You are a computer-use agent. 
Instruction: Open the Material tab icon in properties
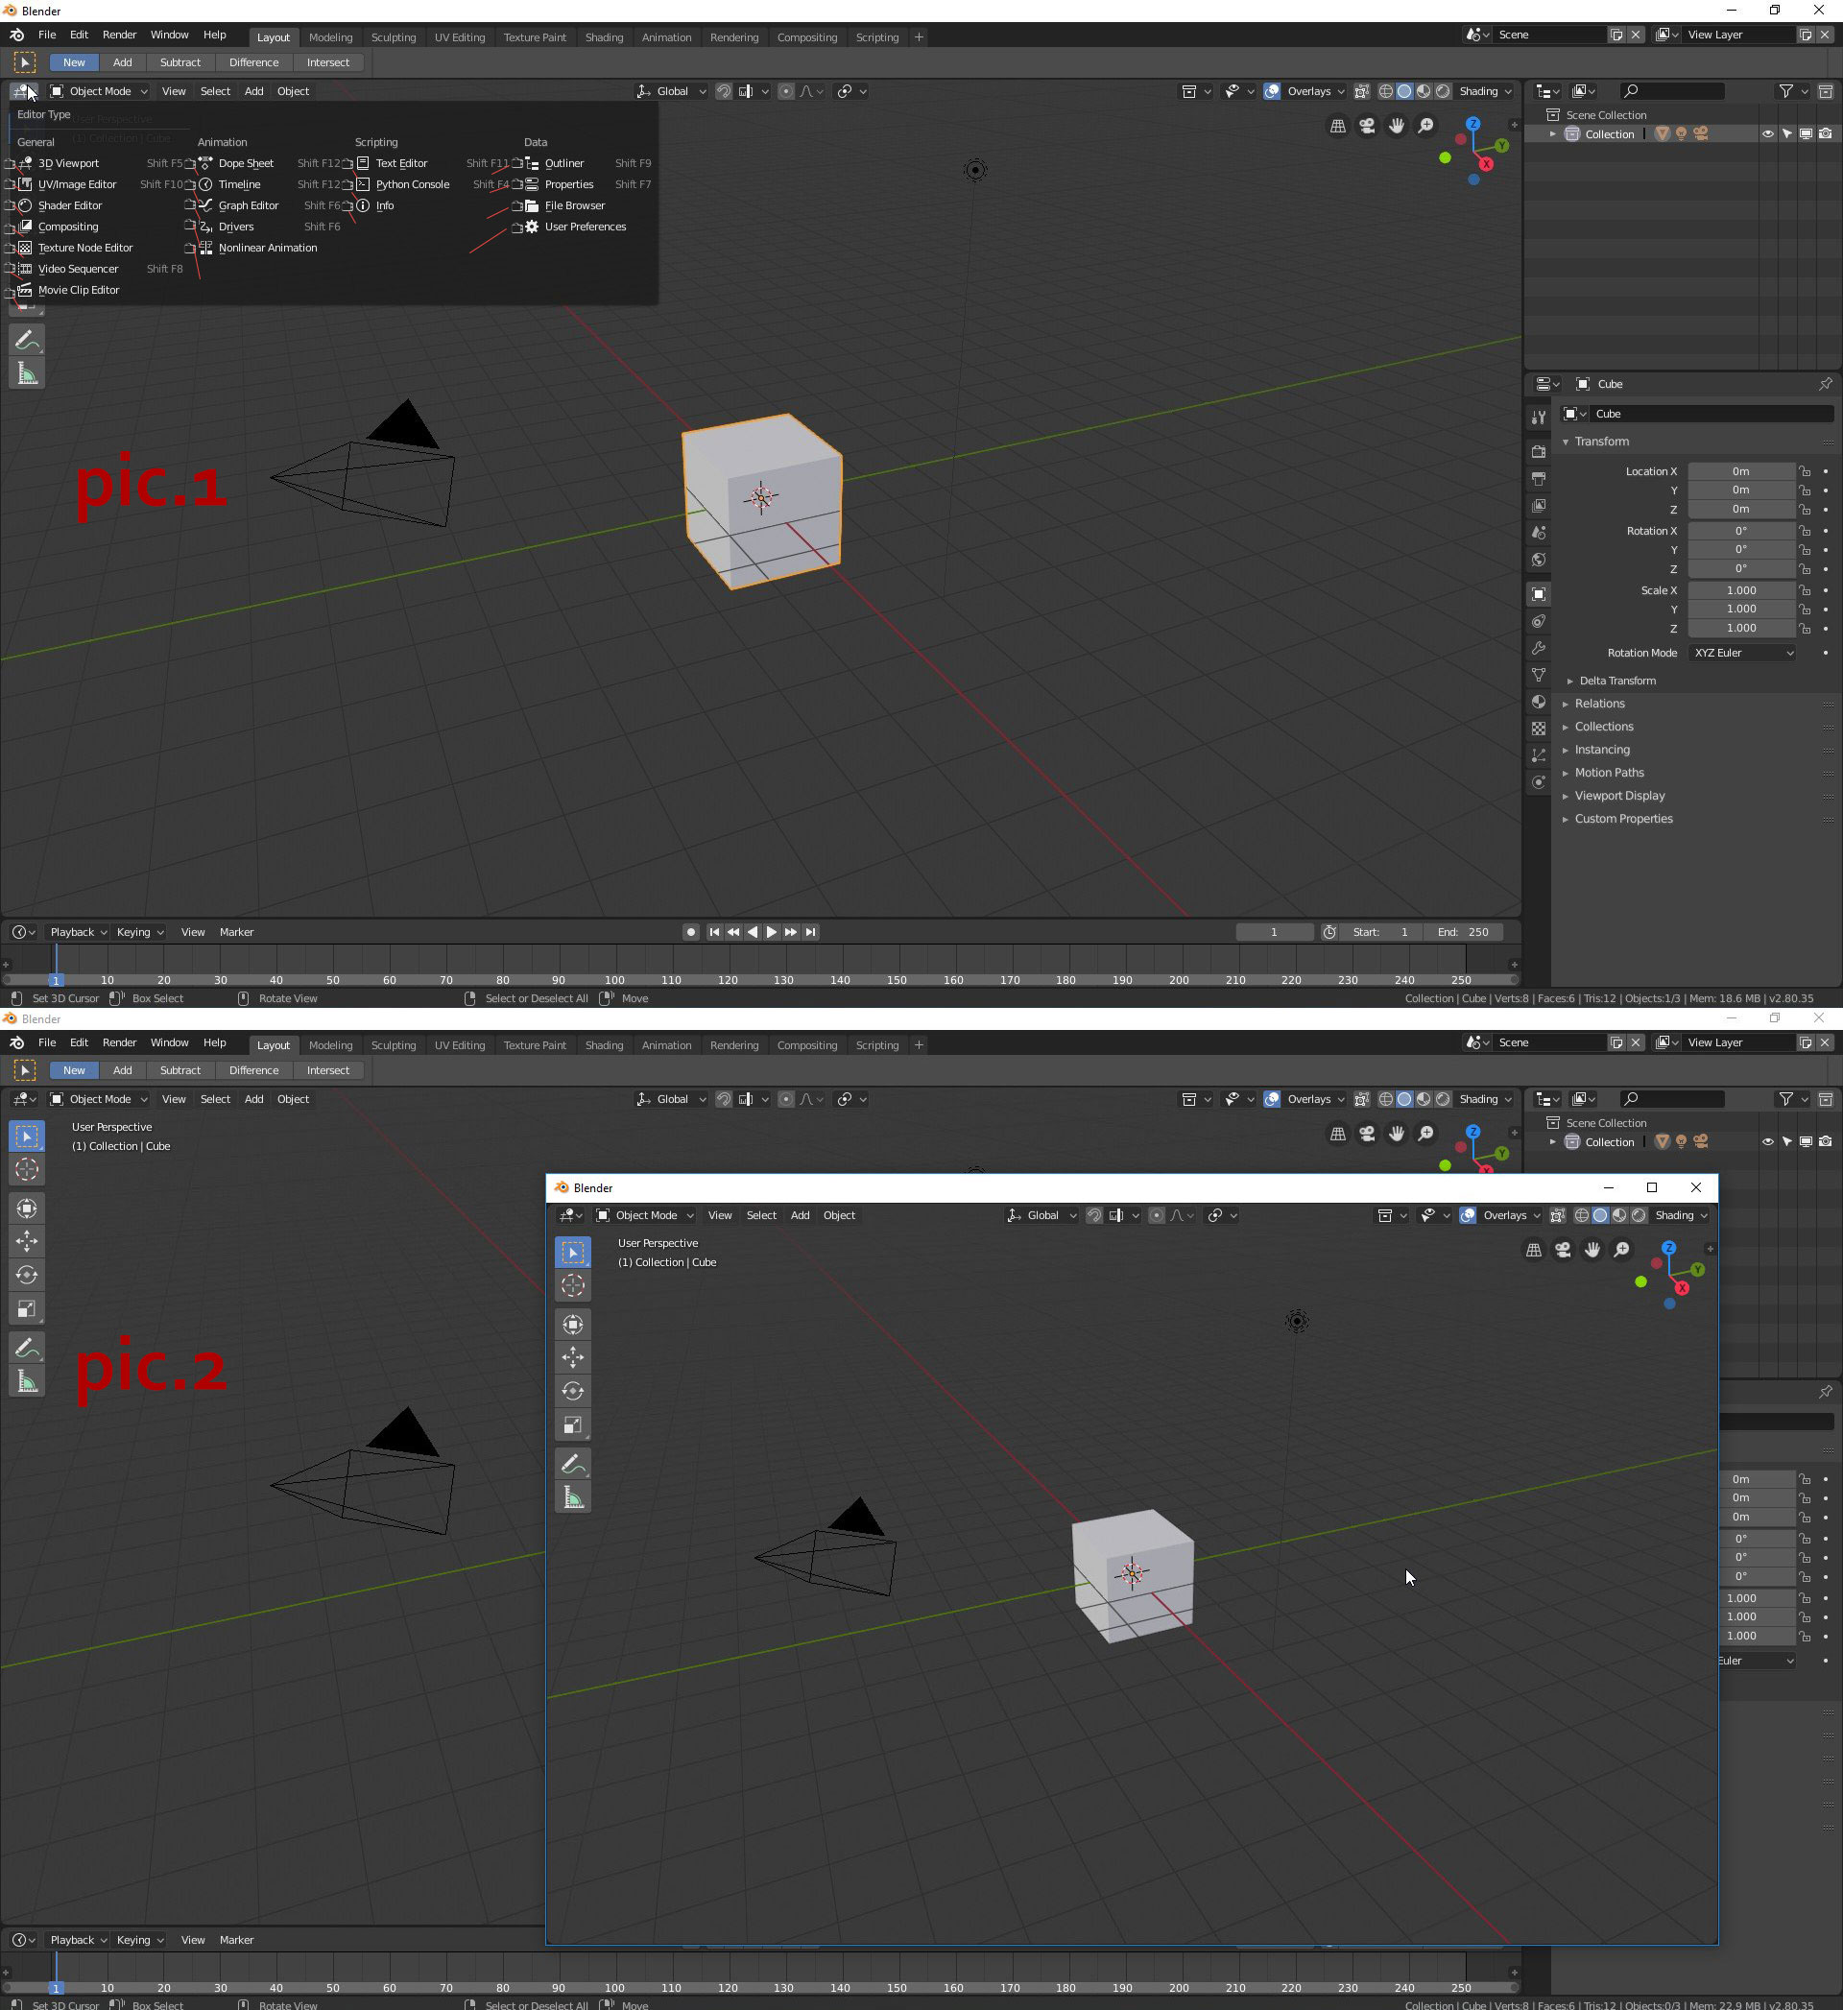point(1538,702)
